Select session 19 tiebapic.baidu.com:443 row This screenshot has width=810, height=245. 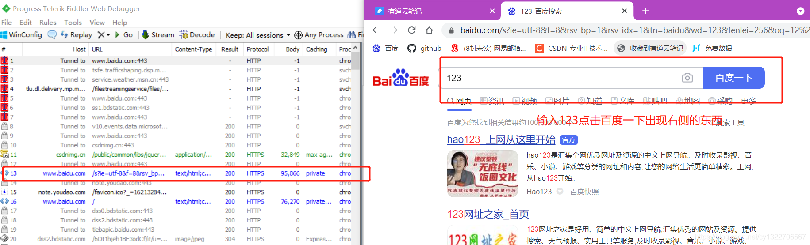coord(176,230)
